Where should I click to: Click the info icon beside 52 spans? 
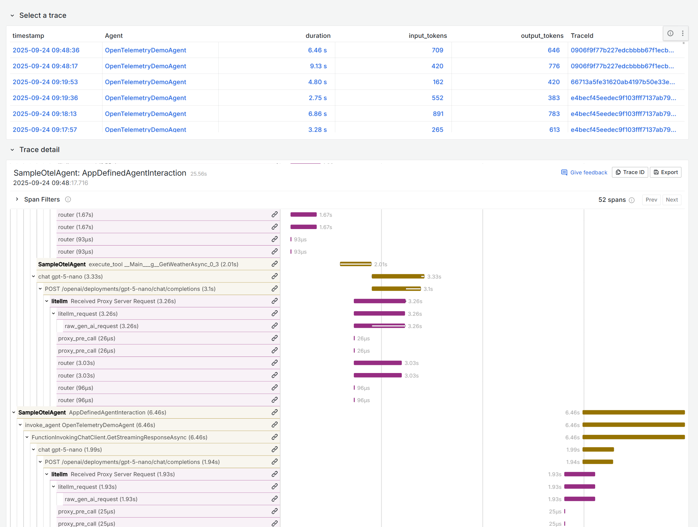pyautogui.click(x=632, y=200)
